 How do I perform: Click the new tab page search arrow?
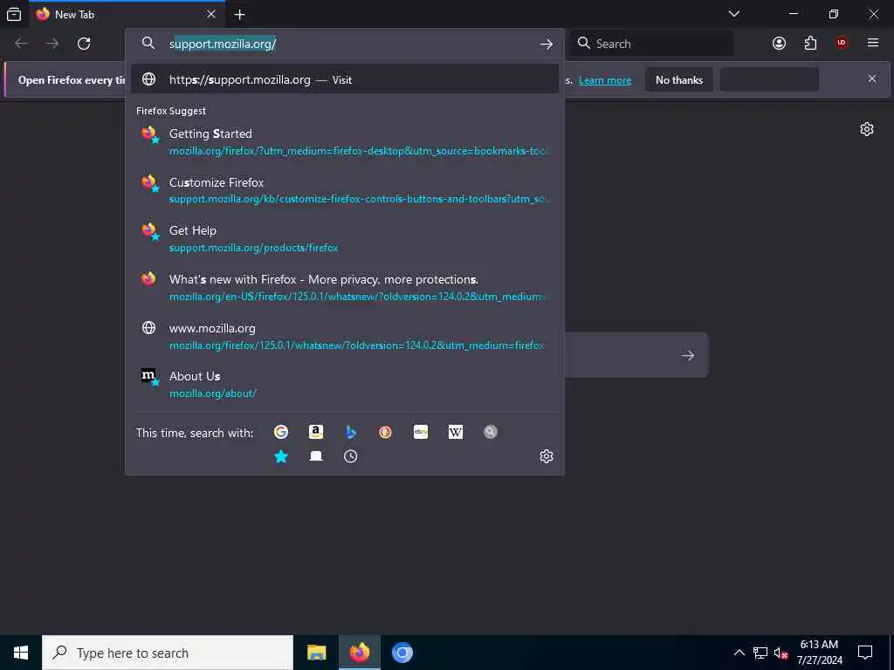(688, 356)
